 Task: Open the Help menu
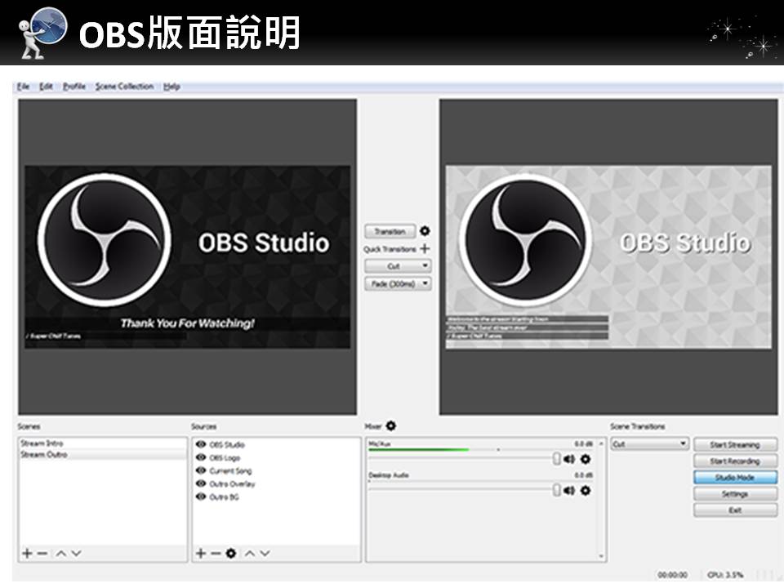(171, 87)
